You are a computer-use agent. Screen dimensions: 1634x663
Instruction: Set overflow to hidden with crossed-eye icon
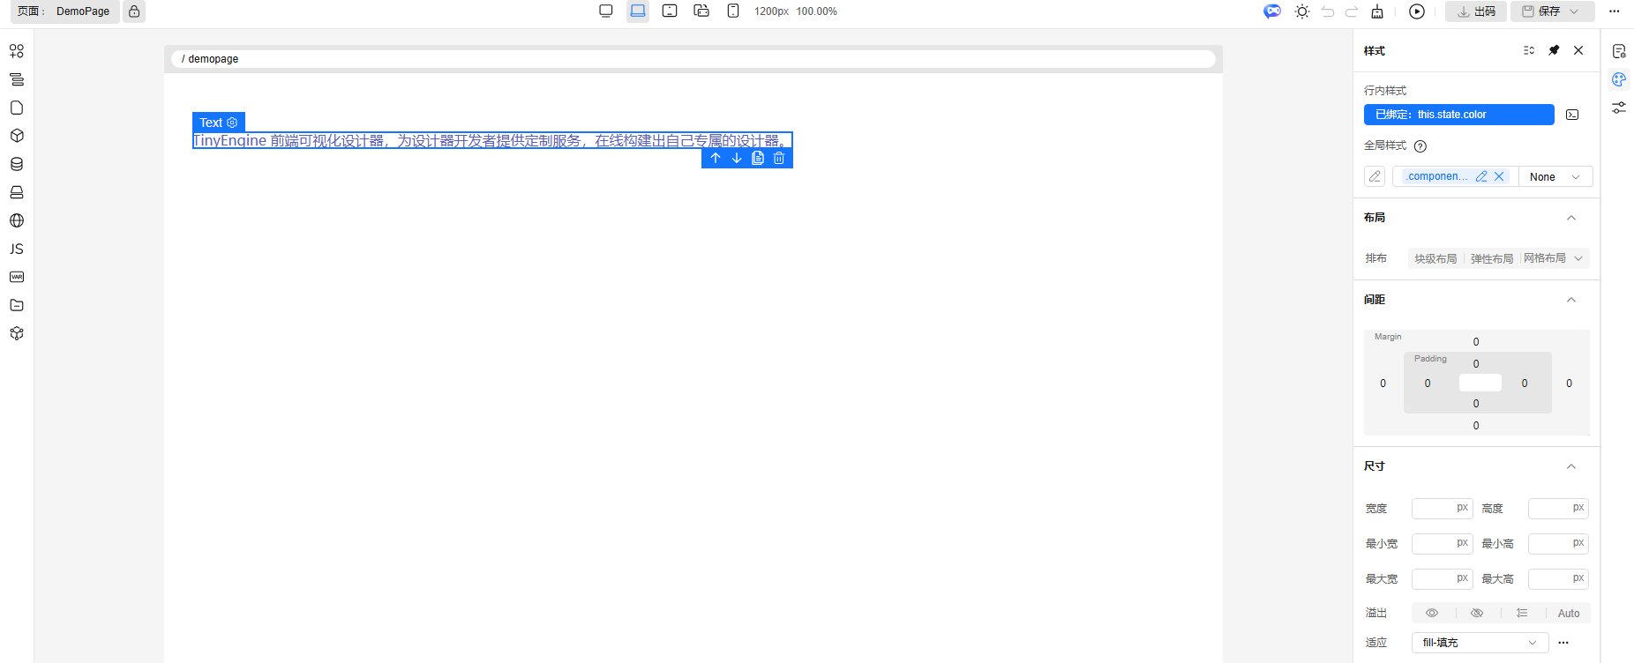point(1477,613)
